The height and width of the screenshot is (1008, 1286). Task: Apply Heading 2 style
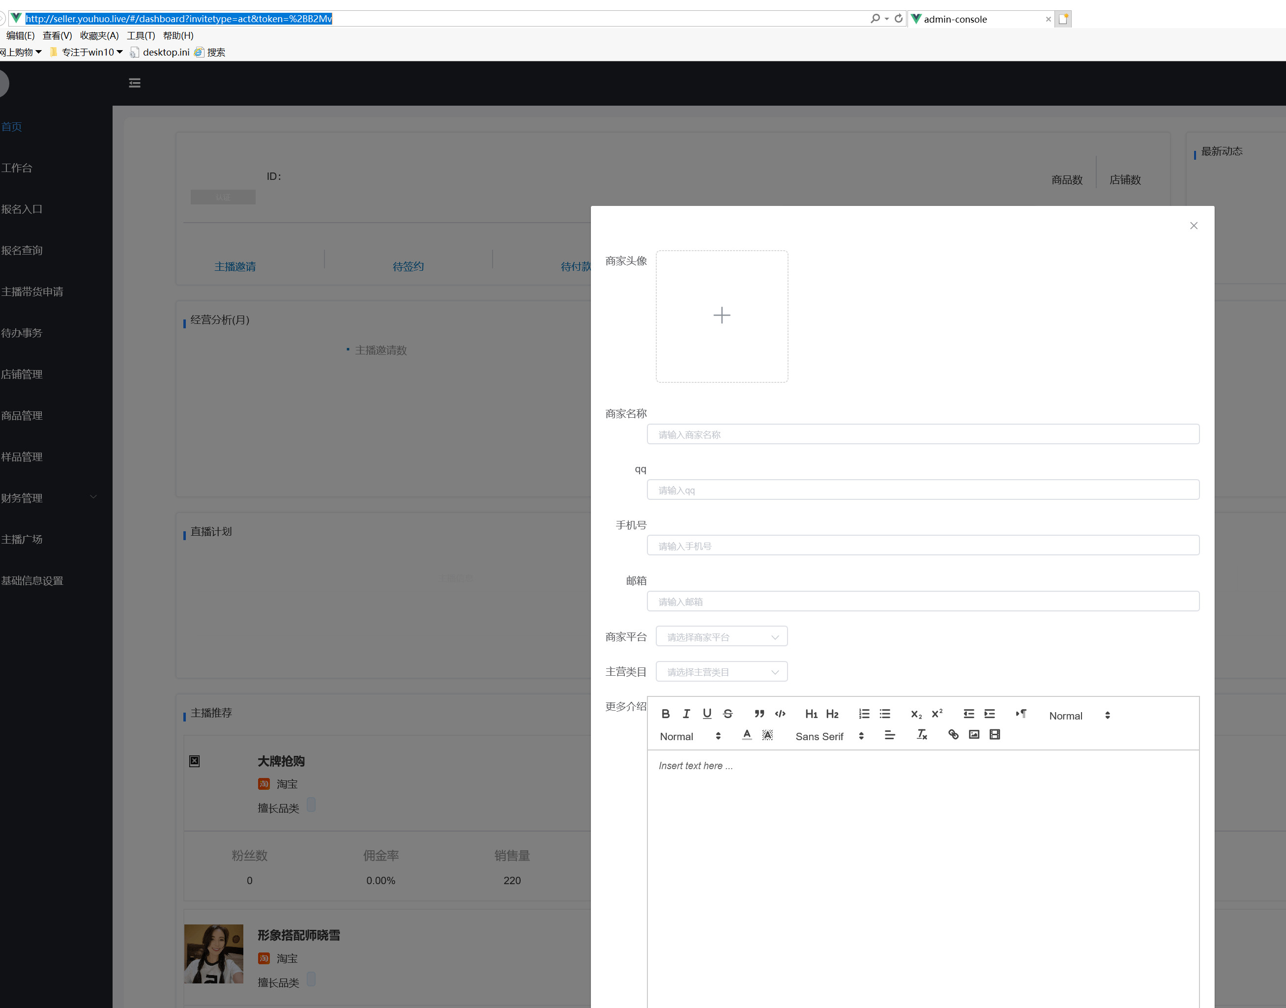832,714
